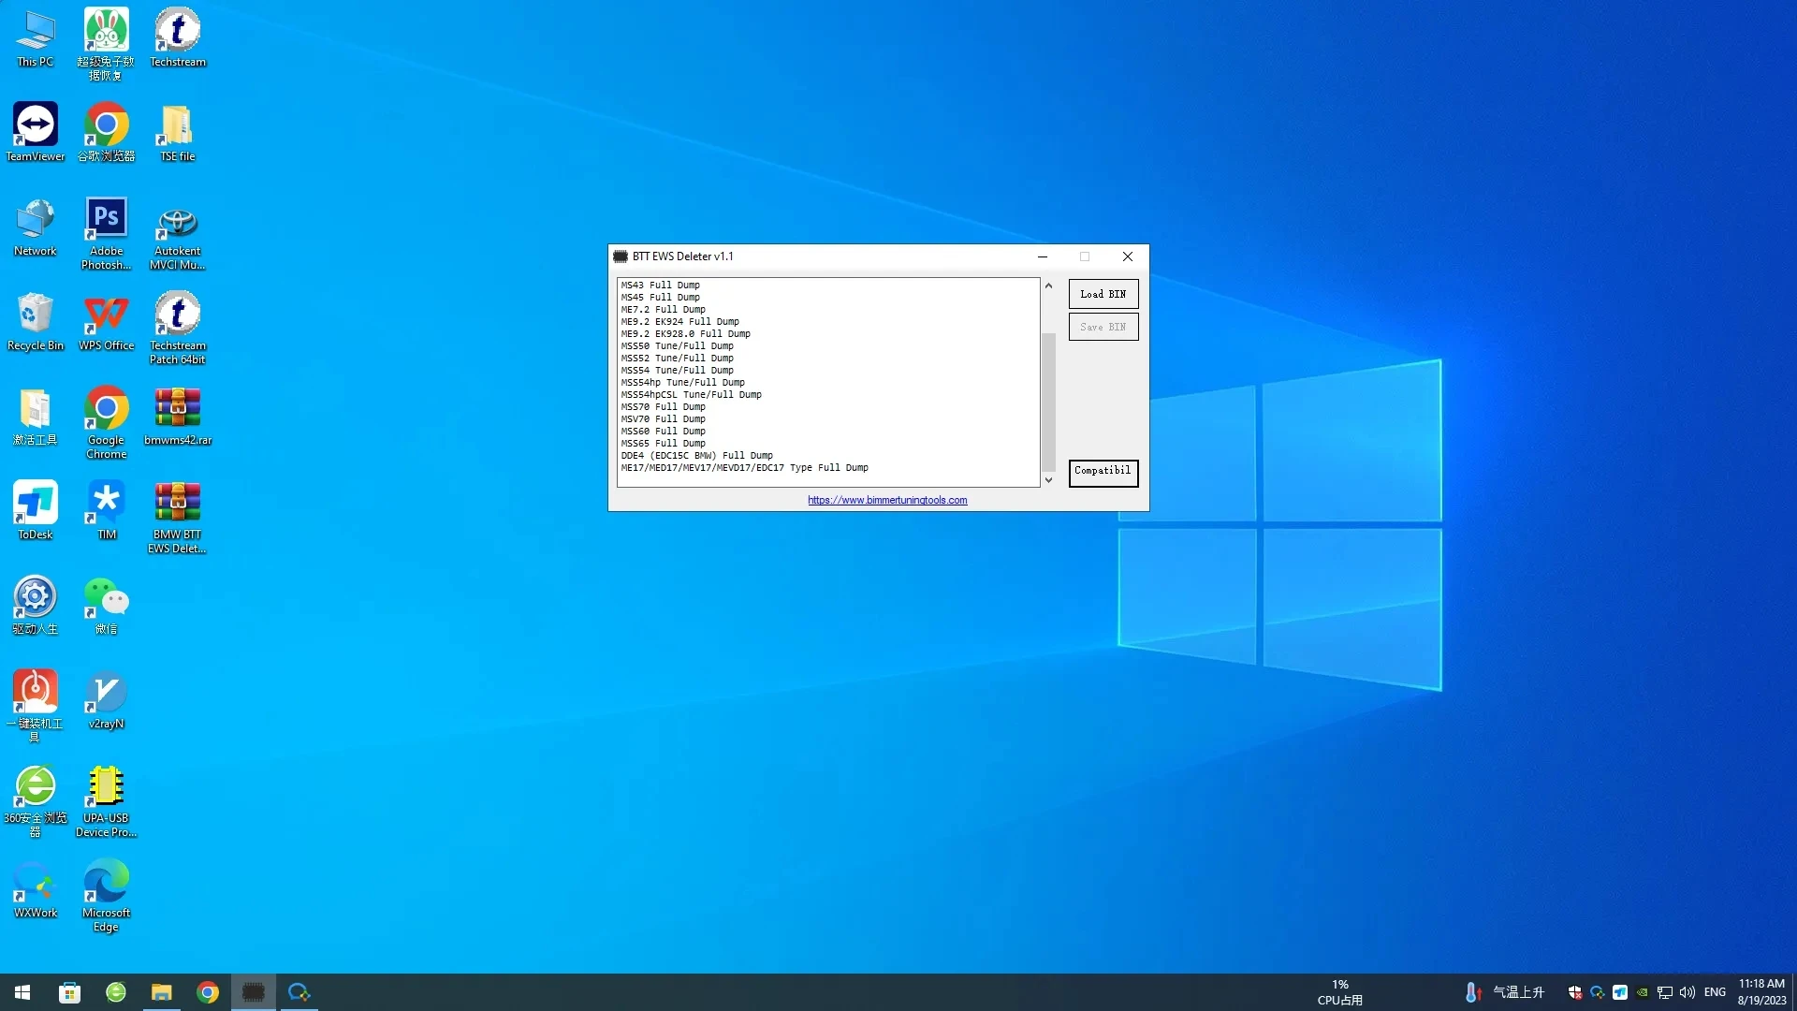The image size is (1797, 1011).
Task: Select MSV70 Full Dump entry
Action: point(663,418)
